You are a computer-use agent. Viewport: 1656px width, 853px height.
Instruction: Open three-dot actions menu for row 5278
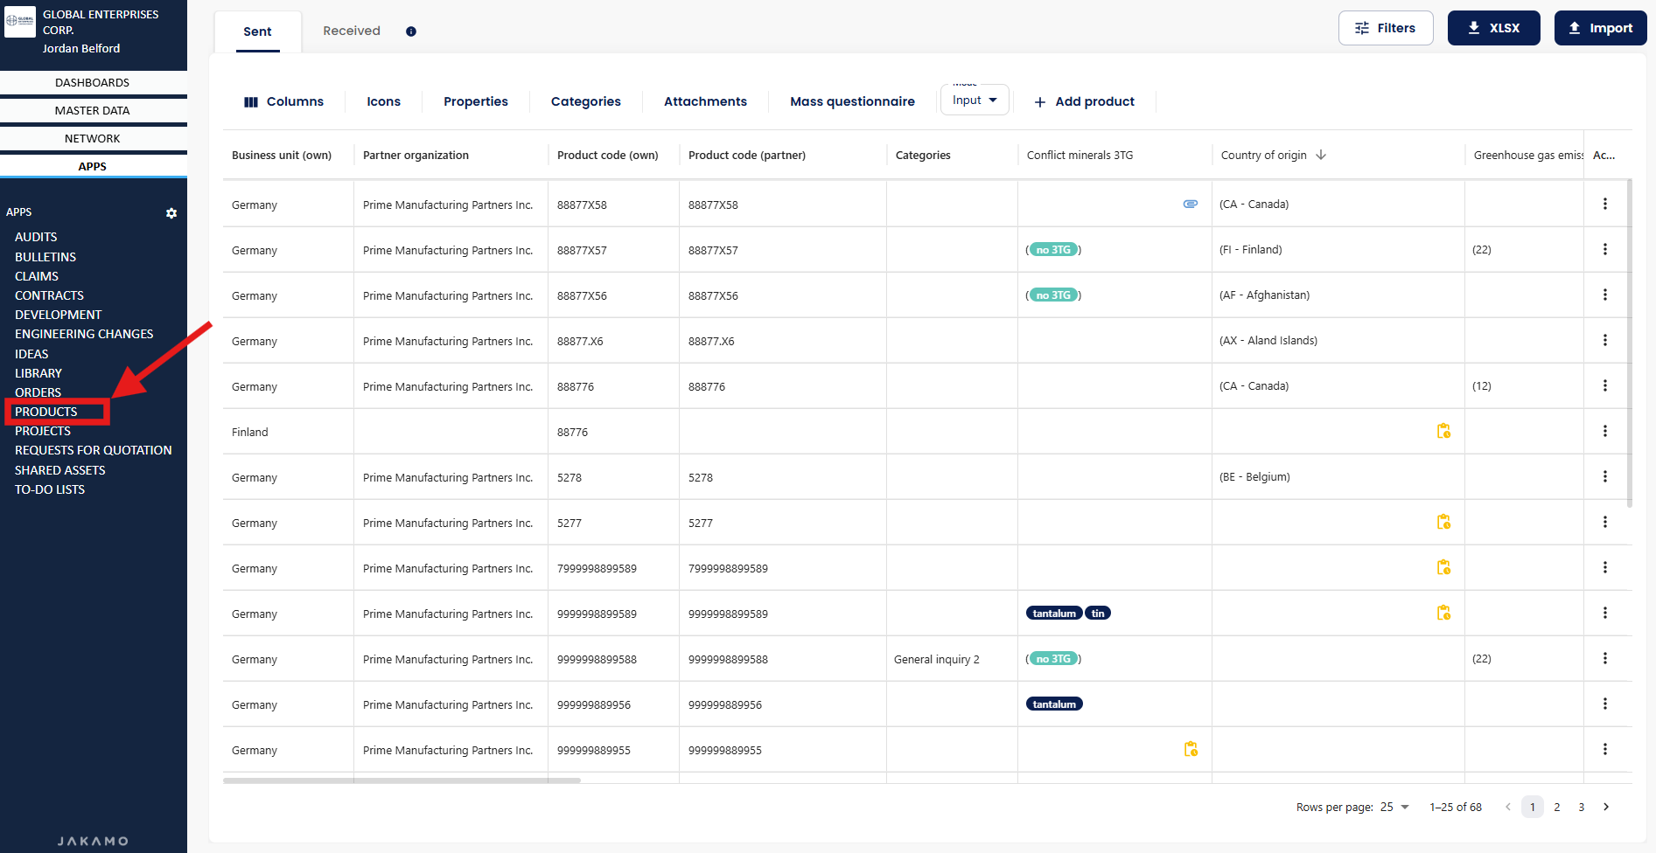click(x=1604, y=477)
